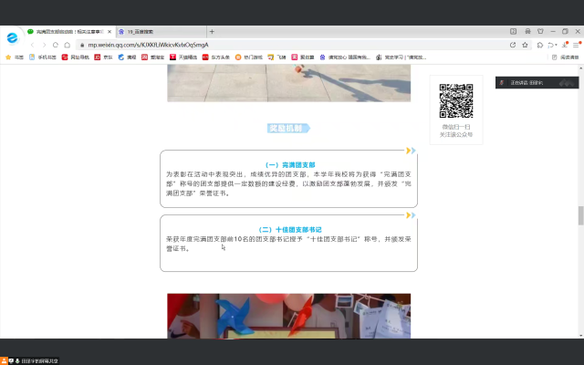Viewport: 584px width, 365px height.
Task: Close the WeChat article tab
Action: 109,32
